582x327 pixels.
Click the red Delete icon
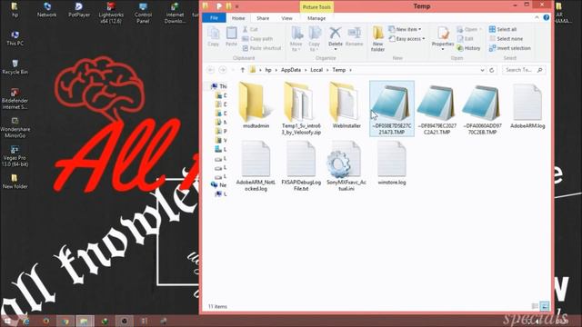click(x=336, y=33)
